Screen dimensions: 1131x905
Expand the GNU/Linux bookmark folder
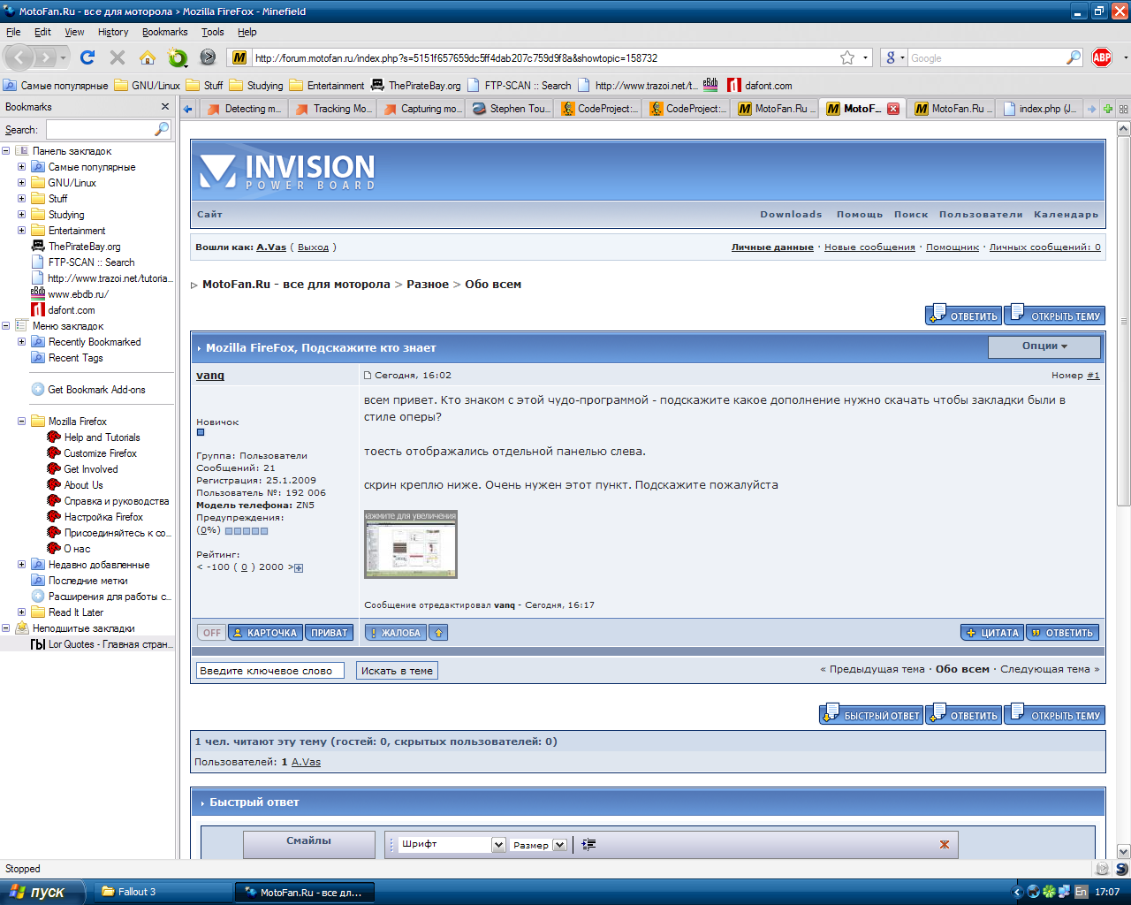coord(21,183)
